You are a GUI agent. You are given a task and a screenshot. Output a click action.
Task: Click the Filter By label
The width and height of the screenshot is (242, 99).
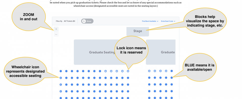click(x=59, y=21)
